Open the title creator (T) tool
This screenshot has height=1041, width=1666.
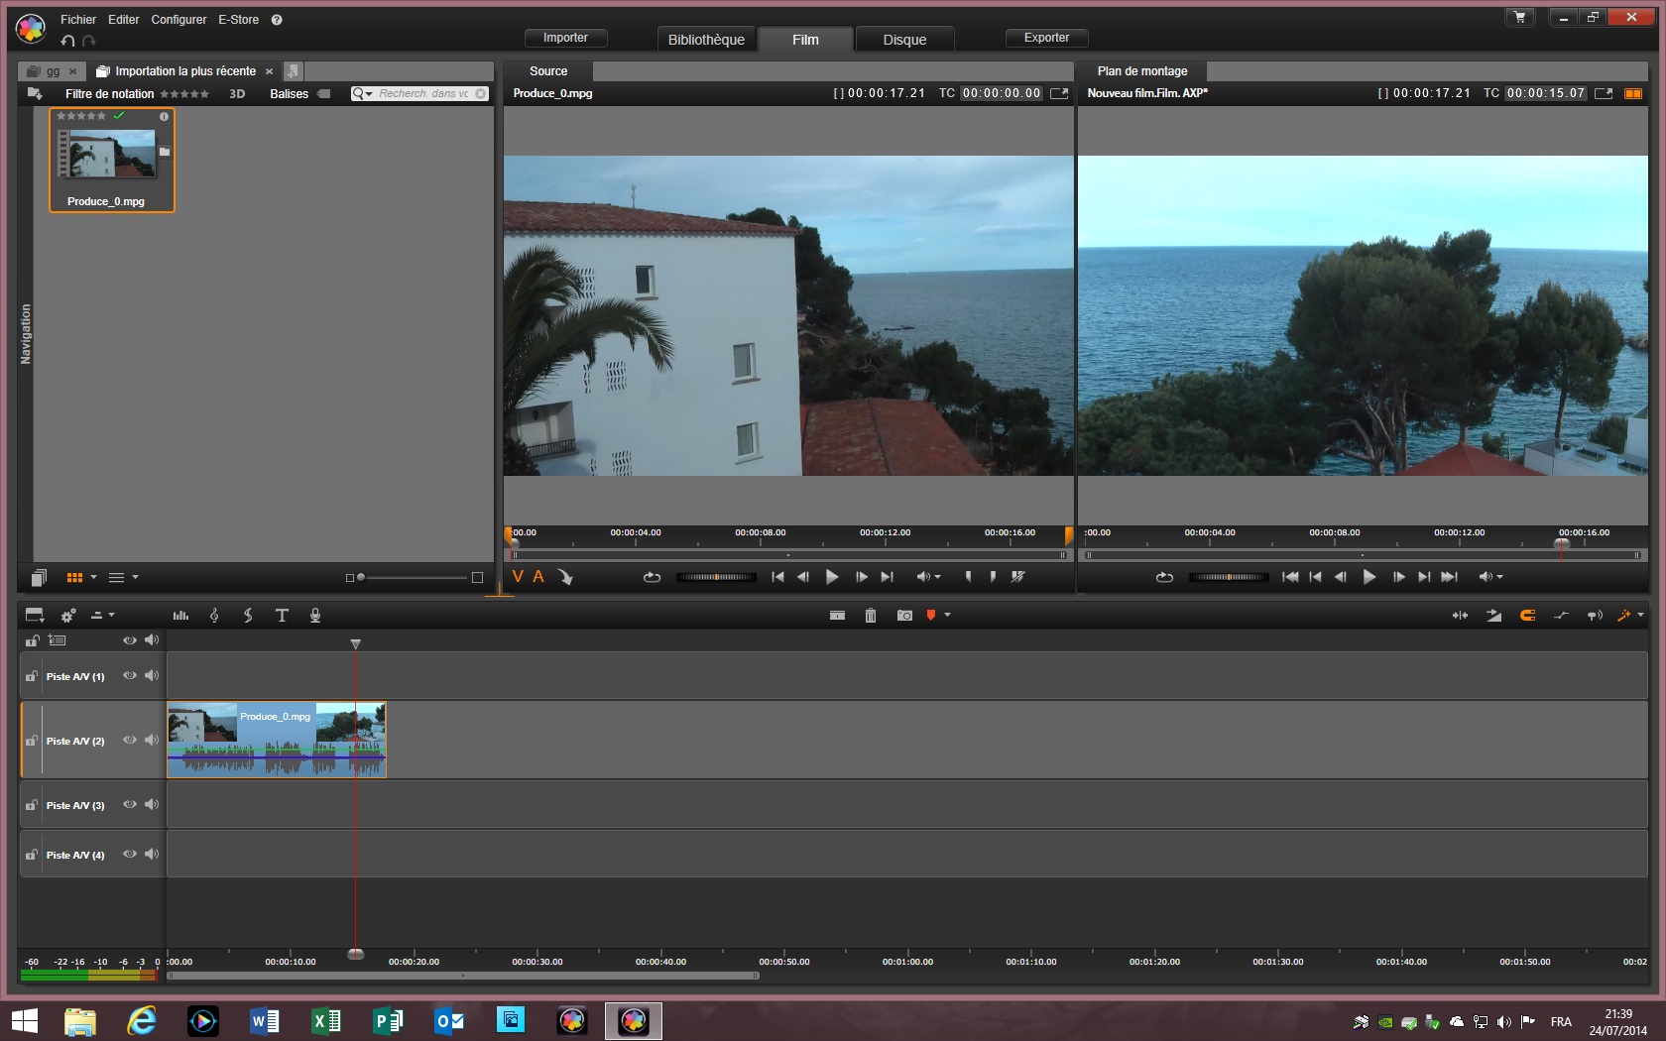click(282, 616)
